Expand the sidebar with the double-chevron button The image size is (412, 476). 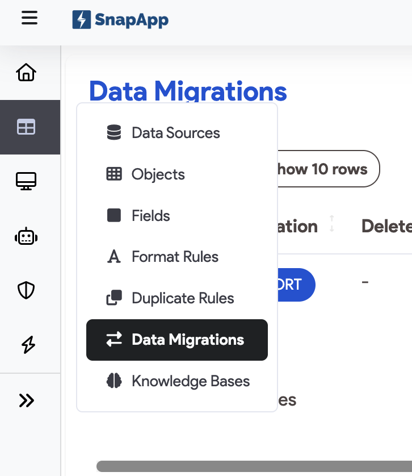[26, 400]
